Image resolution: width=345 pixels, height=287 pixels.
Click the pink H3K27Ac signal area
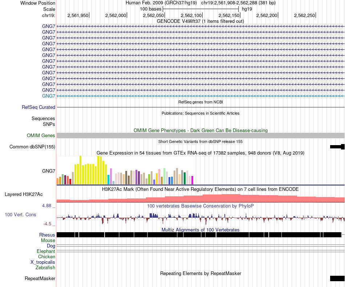click(200, 199)
